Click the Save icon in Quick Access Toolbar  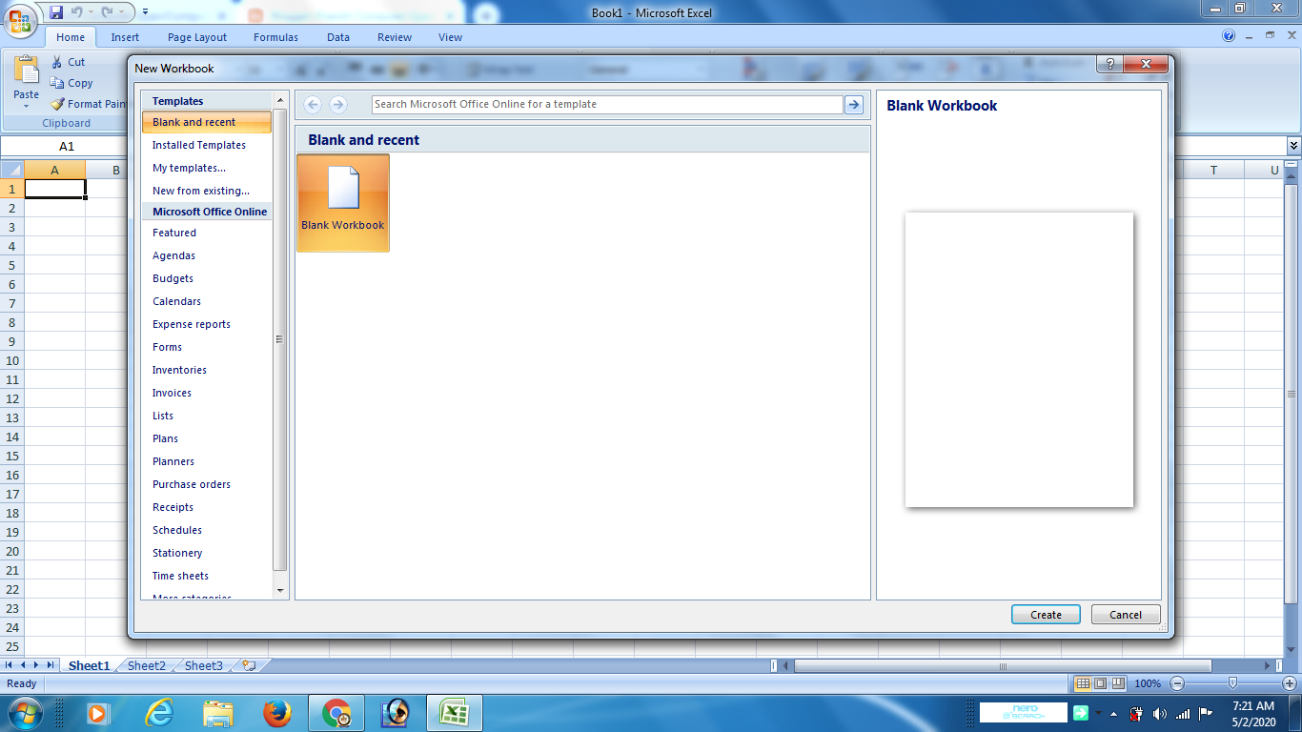tap(56, 12)
